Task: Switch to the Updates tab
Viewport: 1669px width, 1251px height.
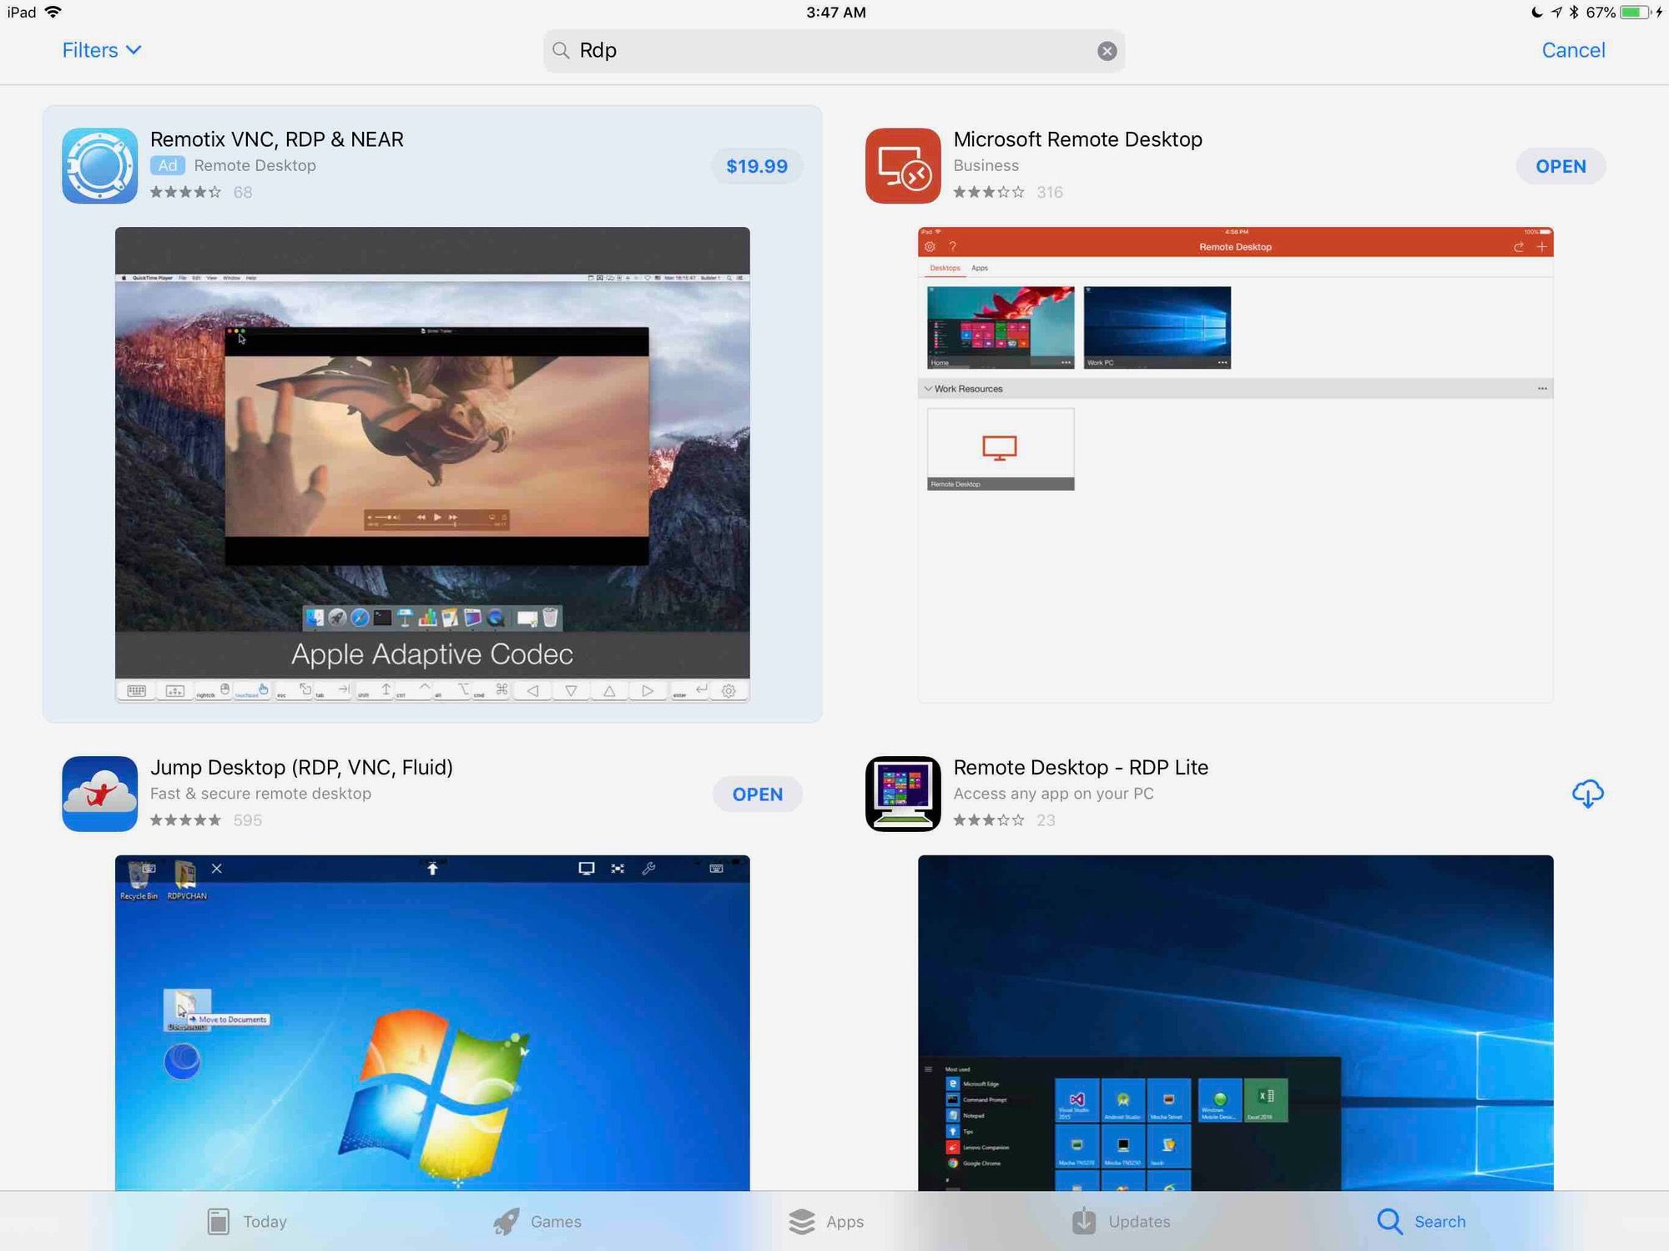Action: click(1121, 1221)
